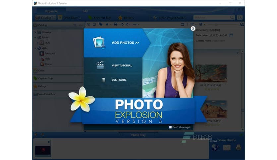The image size is (277, 160).
Task: Open the Keyword Tags panel section
Action: point(58,78)
